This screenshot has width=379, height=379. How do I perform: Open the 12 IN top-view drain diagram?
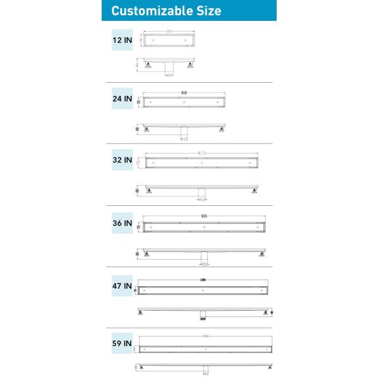pos(169,40)
